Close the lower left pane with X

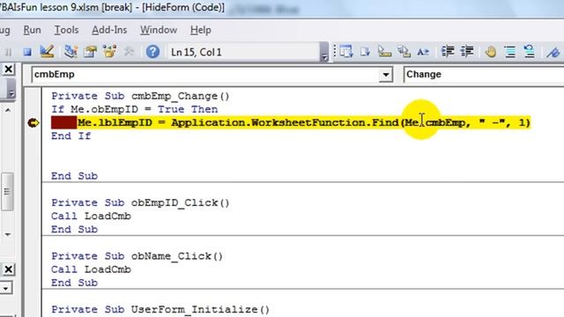[x=8, y=269]
